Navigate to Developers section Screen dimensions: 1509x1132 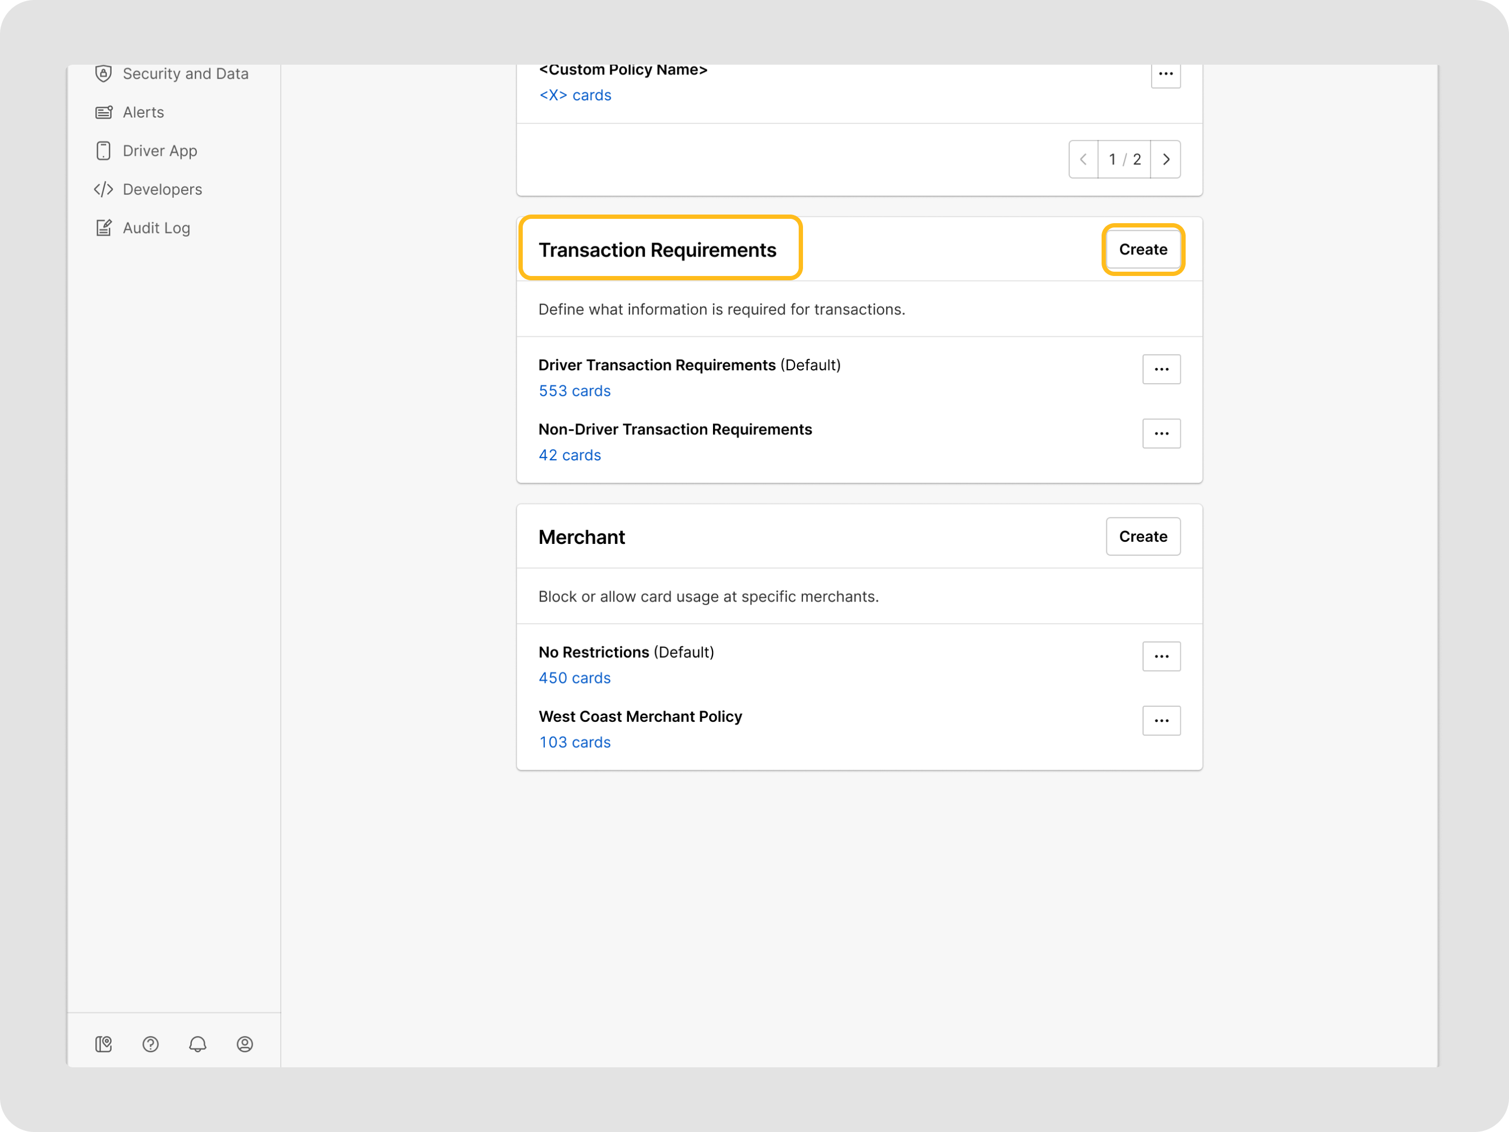(162, 190)
